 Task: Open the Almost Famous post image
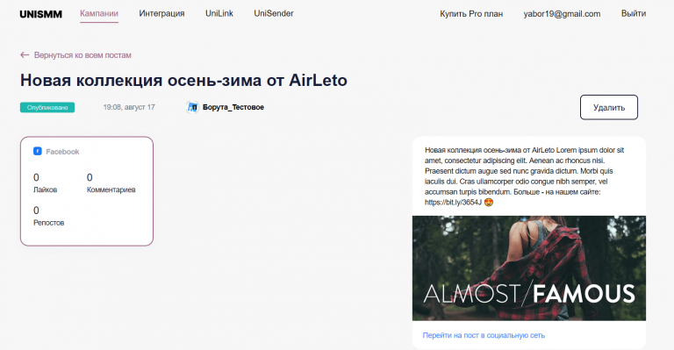point(529,268)
